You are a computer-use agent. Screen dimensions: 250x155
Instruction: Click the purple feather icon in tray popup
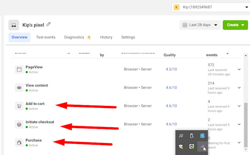(x=202, y=146)
